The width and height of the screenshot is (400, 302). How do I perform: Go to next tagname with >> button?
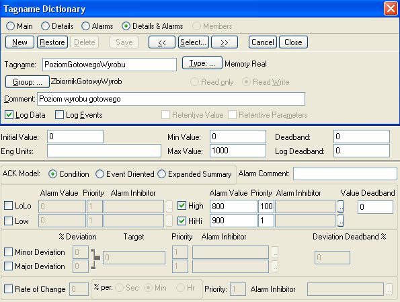coord(225,42)
